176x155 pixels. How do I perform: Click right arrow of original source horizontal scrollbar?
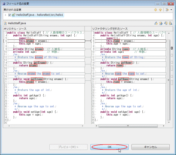pos(83,126)
